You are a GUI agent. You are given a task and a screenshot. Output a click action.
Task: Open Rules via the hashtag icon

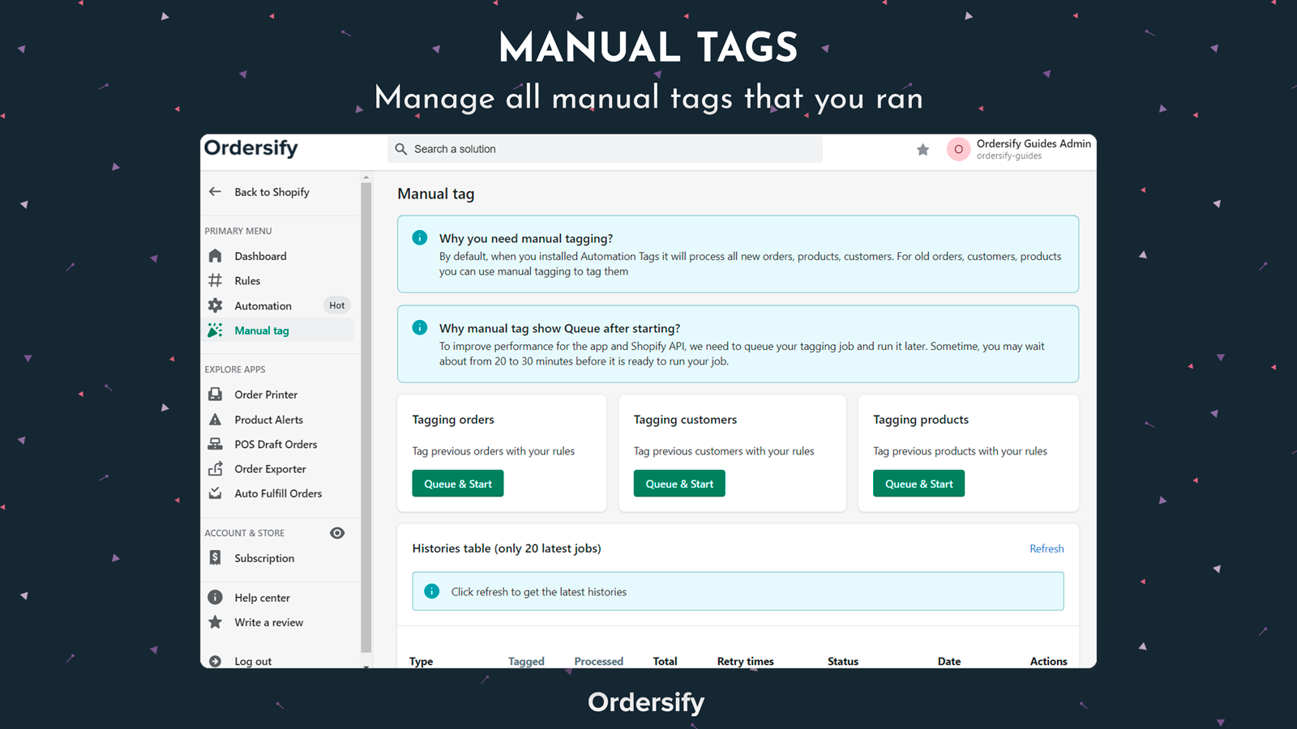click(x=215, y=280)
